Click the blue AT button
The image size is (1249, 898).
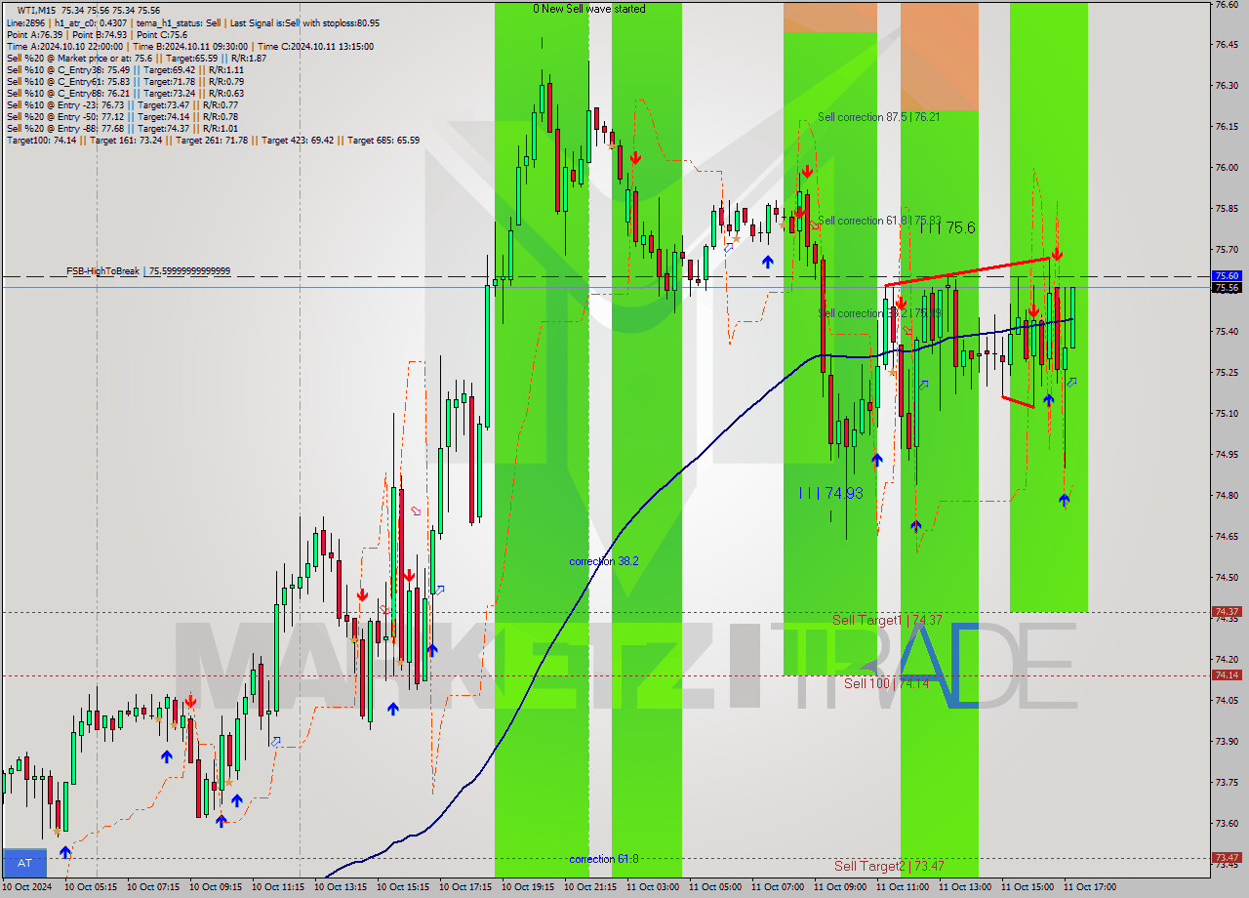[x=25, y=863]
